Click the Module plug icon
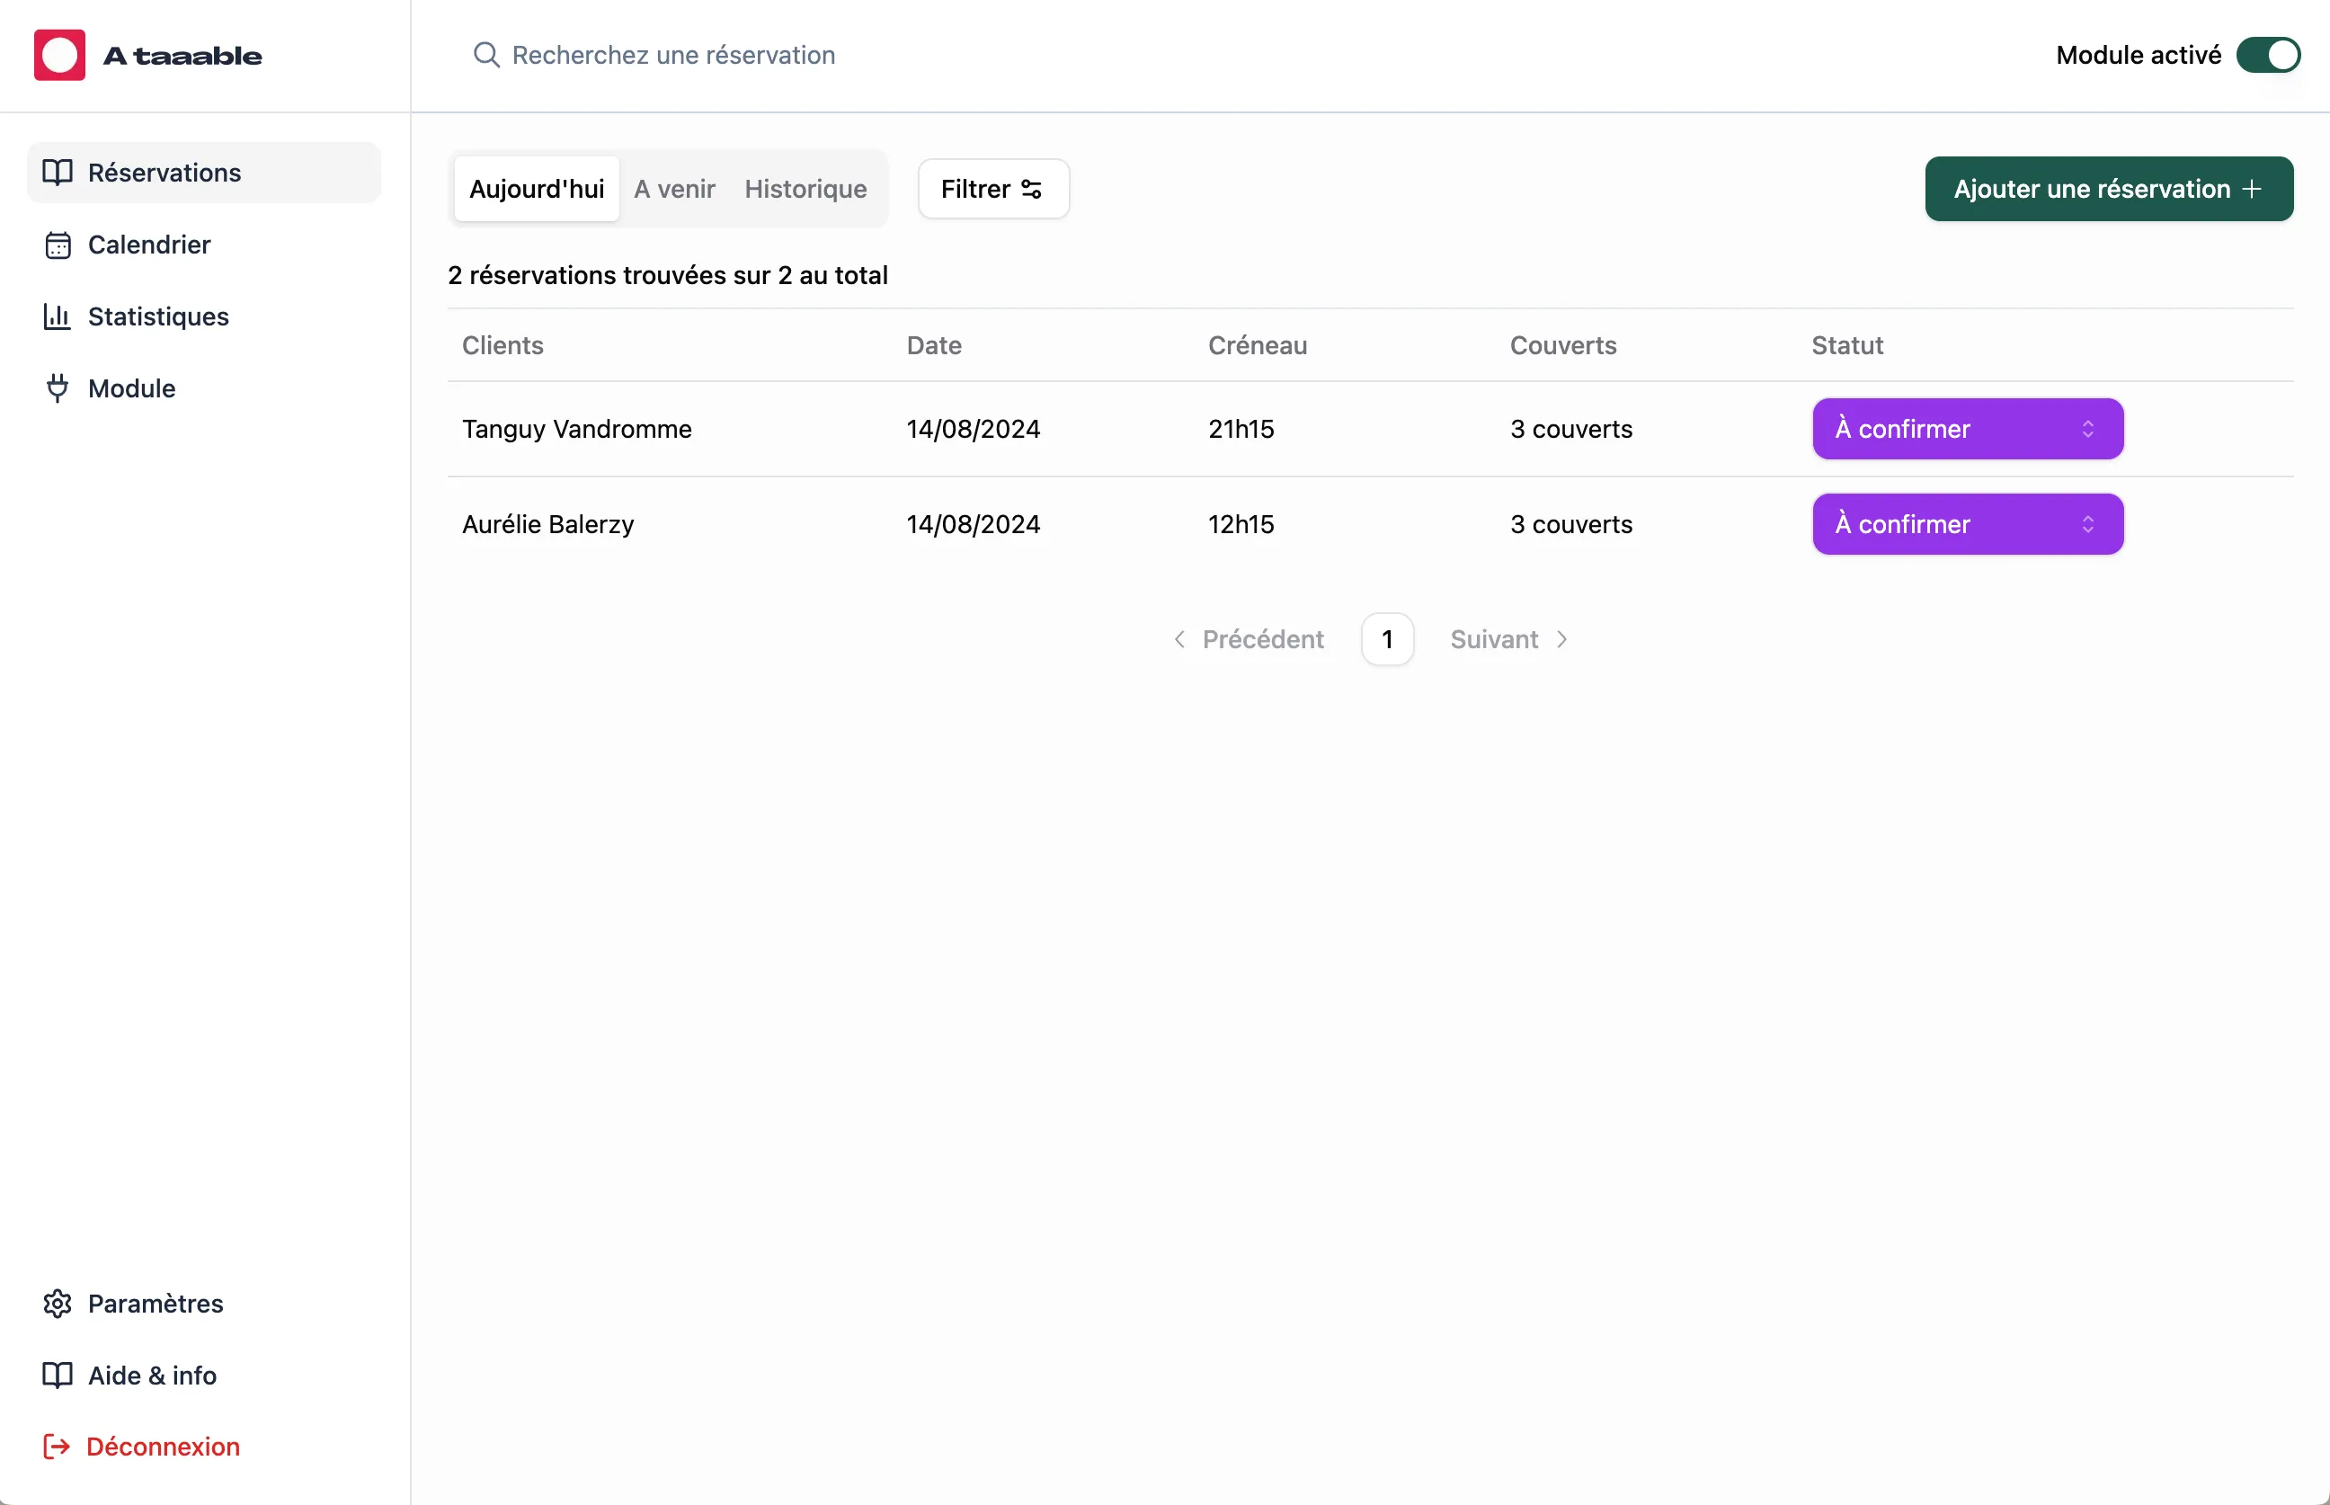The image size is (2330, 1505). pyautogui.click(x=58, y=388)
